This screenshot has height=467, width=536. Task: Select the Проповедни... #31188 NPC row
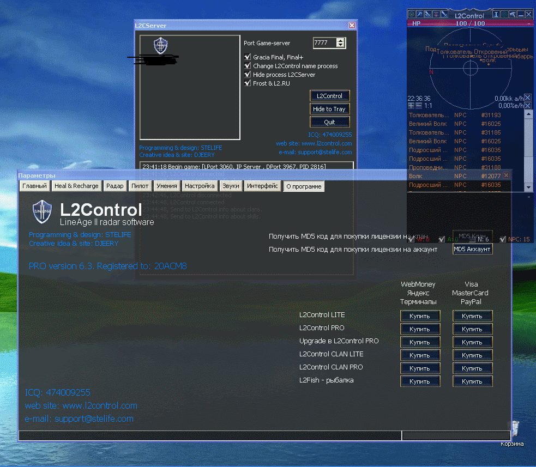click(465, 167)
